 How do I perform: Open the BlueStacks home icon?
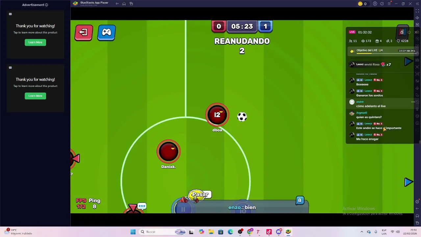click(124, 4)
